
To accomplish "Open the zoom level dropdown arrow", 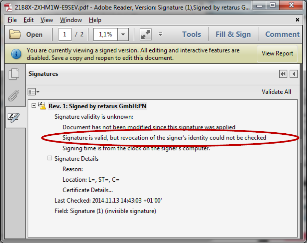I will [123, 34].
